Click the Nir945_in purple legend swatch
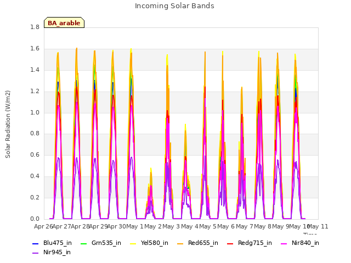351x263 pixels. tap(35, 253)
